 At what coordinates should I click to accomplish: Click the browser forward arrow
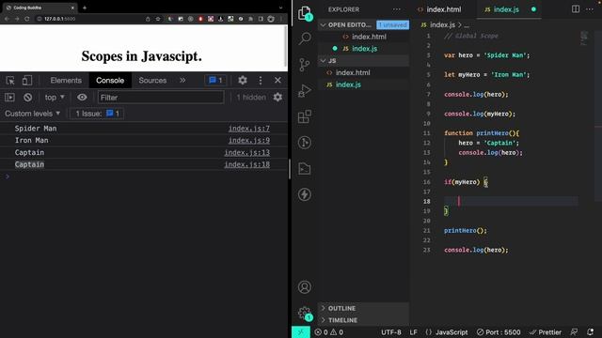point(17,19)
